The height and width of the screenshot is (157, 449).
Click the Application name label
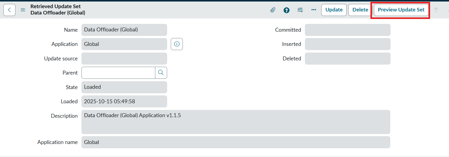point(58,142)
